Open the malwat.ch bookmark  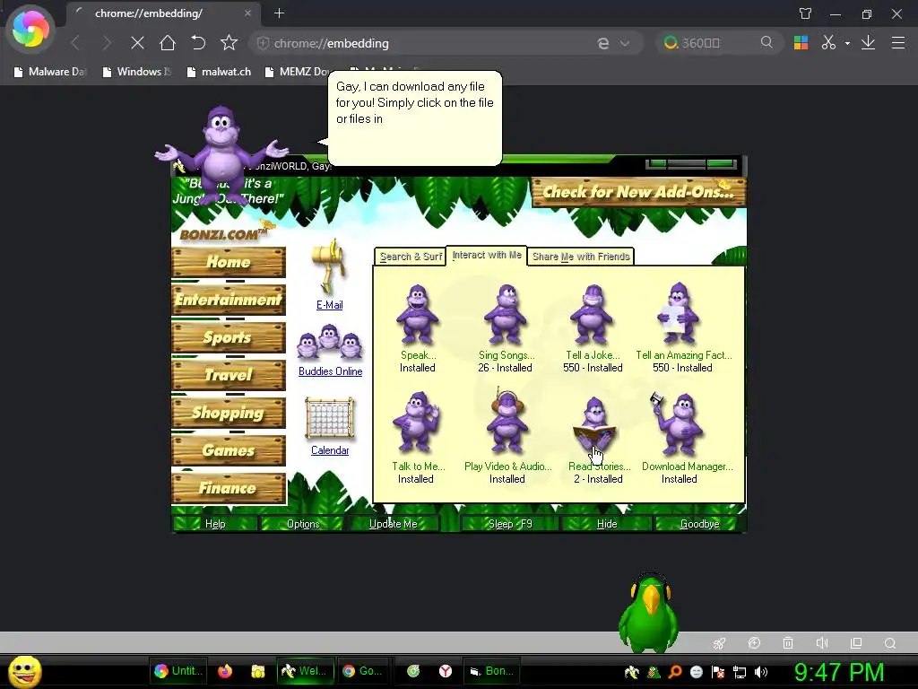pyautogui.click(x=219, y=72)
